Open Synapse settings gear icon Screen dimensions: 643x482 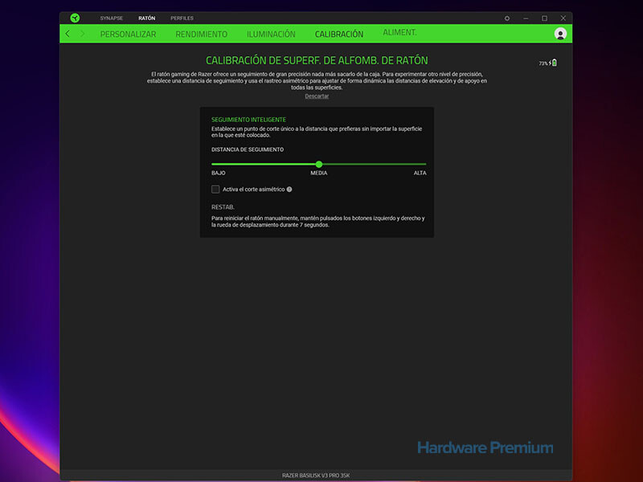point(507,18)
